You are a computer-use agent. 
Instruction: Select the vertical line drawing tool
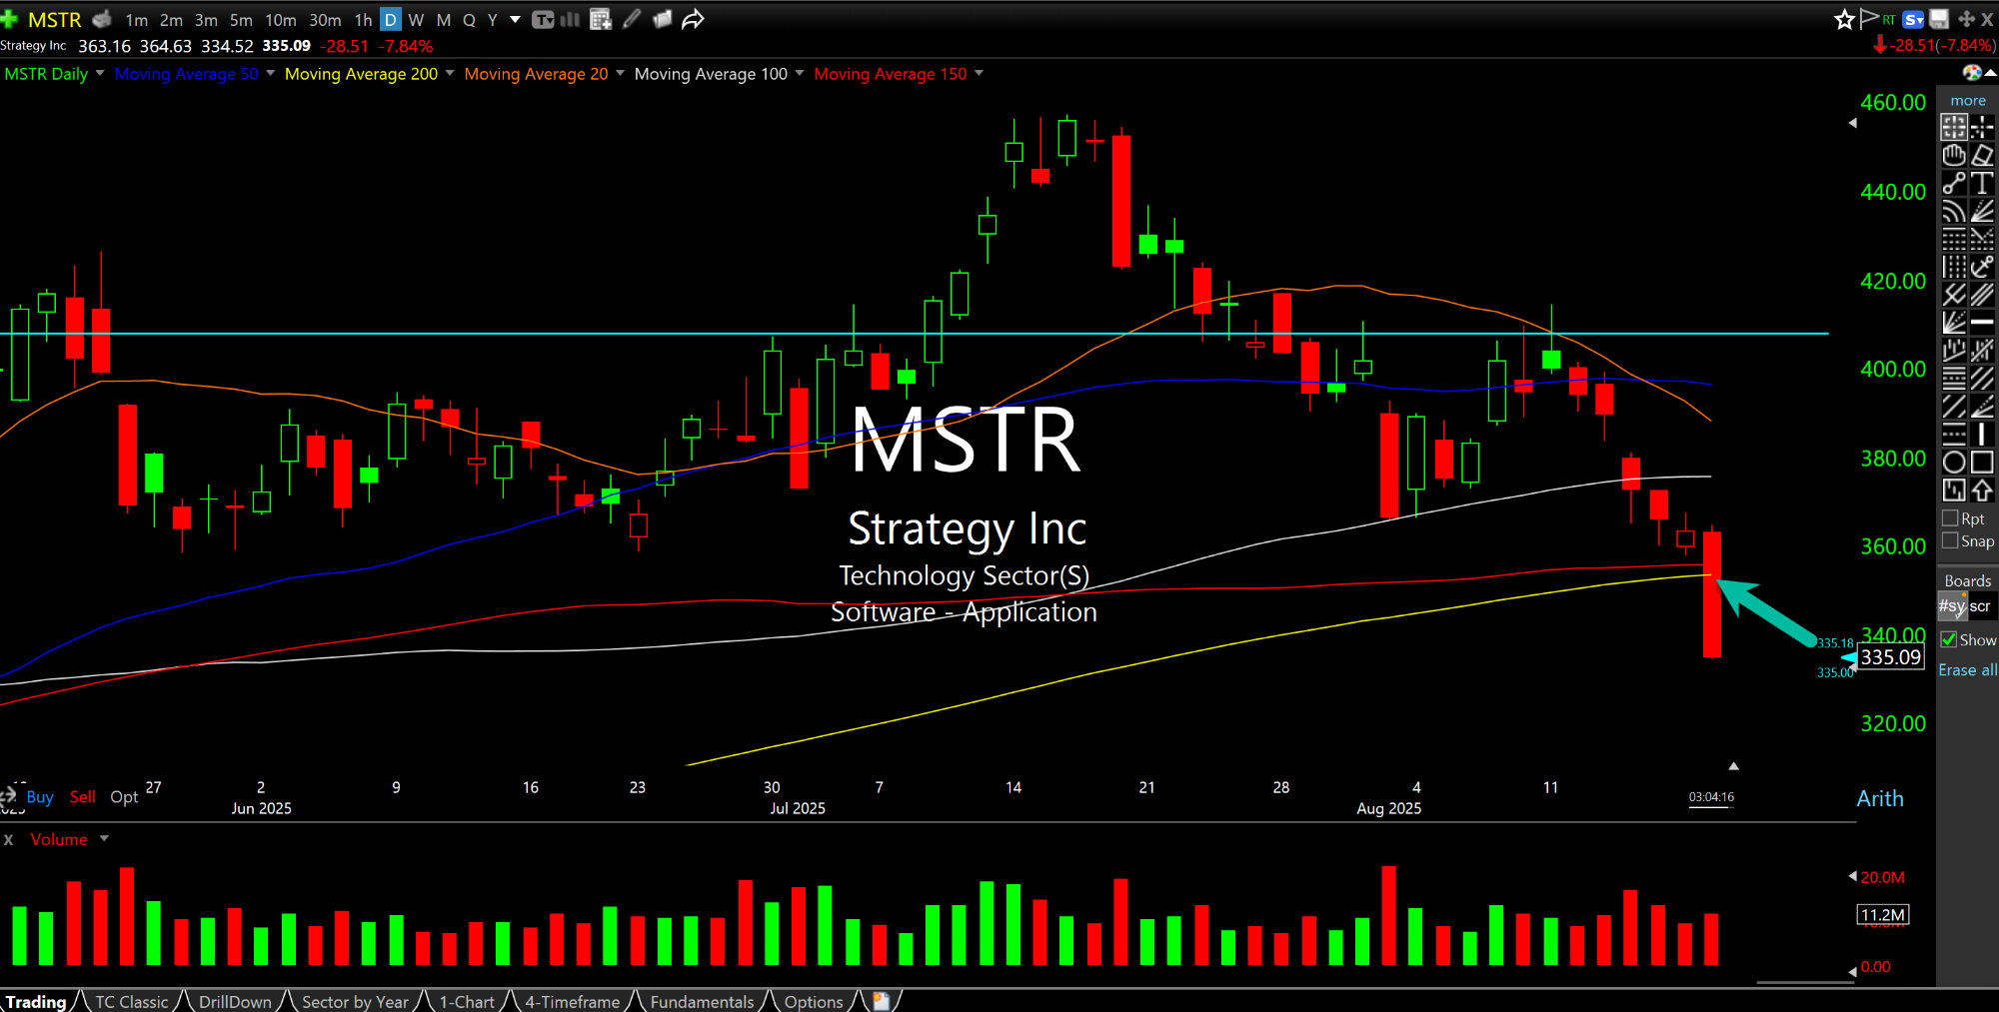coord(1982,434)
